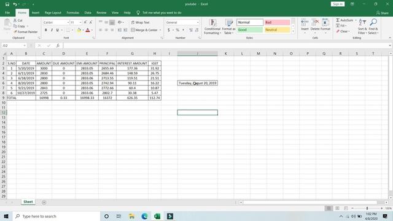The width and height of the screenshot is (393, 221).
Task: Select the cell showing Tuesday, August 20, 2019
Action: tap(198, 83)
